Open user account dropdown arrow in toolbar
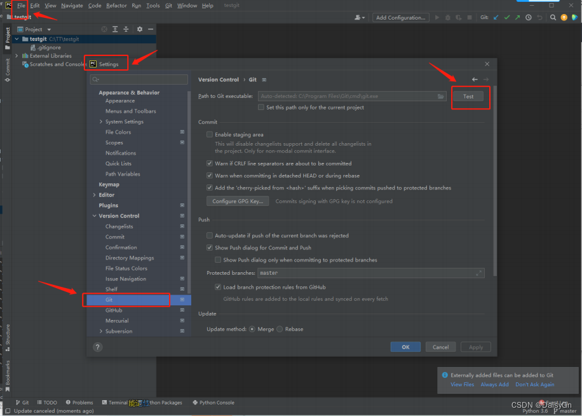This screenshot has width=582, height=416. (x=363, y=18)
